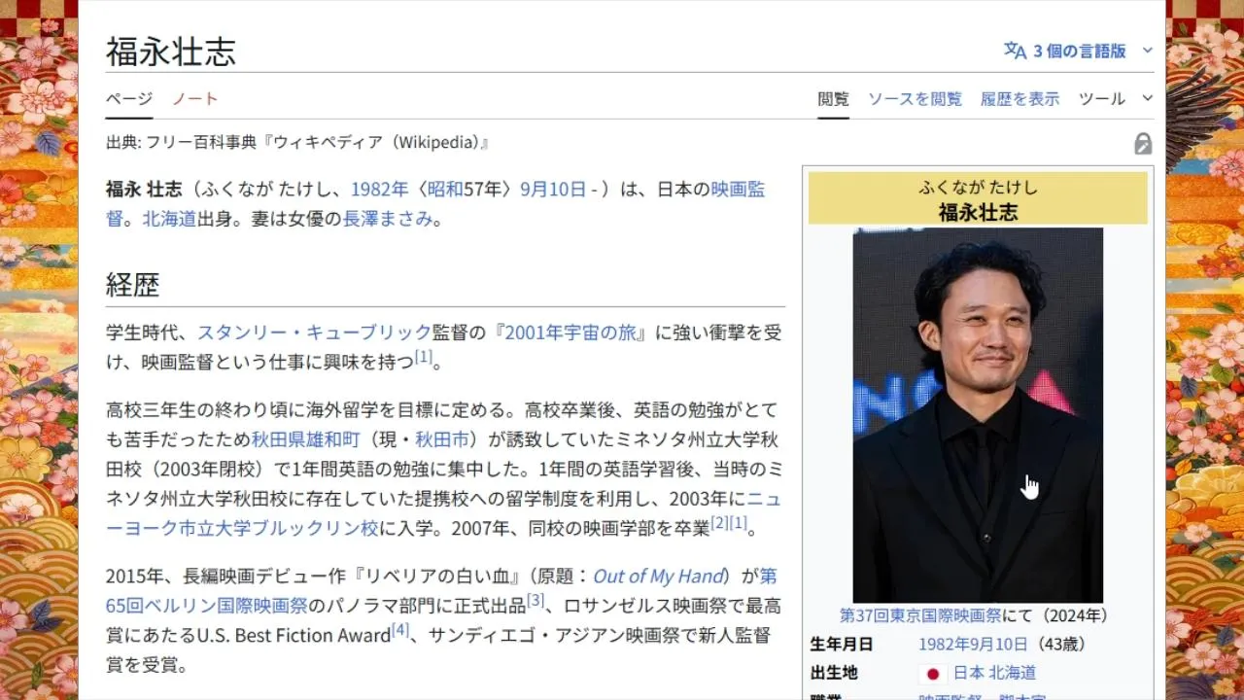Open the 昭和 era link

click(445, 190)
